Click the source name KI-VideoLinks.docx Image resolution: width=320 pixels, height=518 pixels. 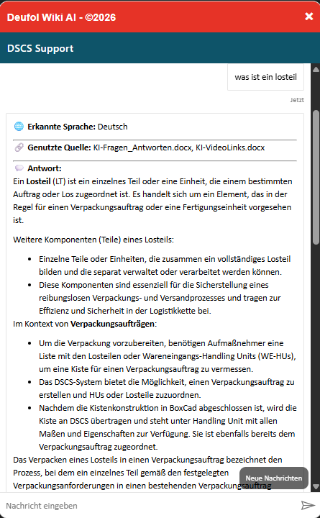(x=230, y=147)
